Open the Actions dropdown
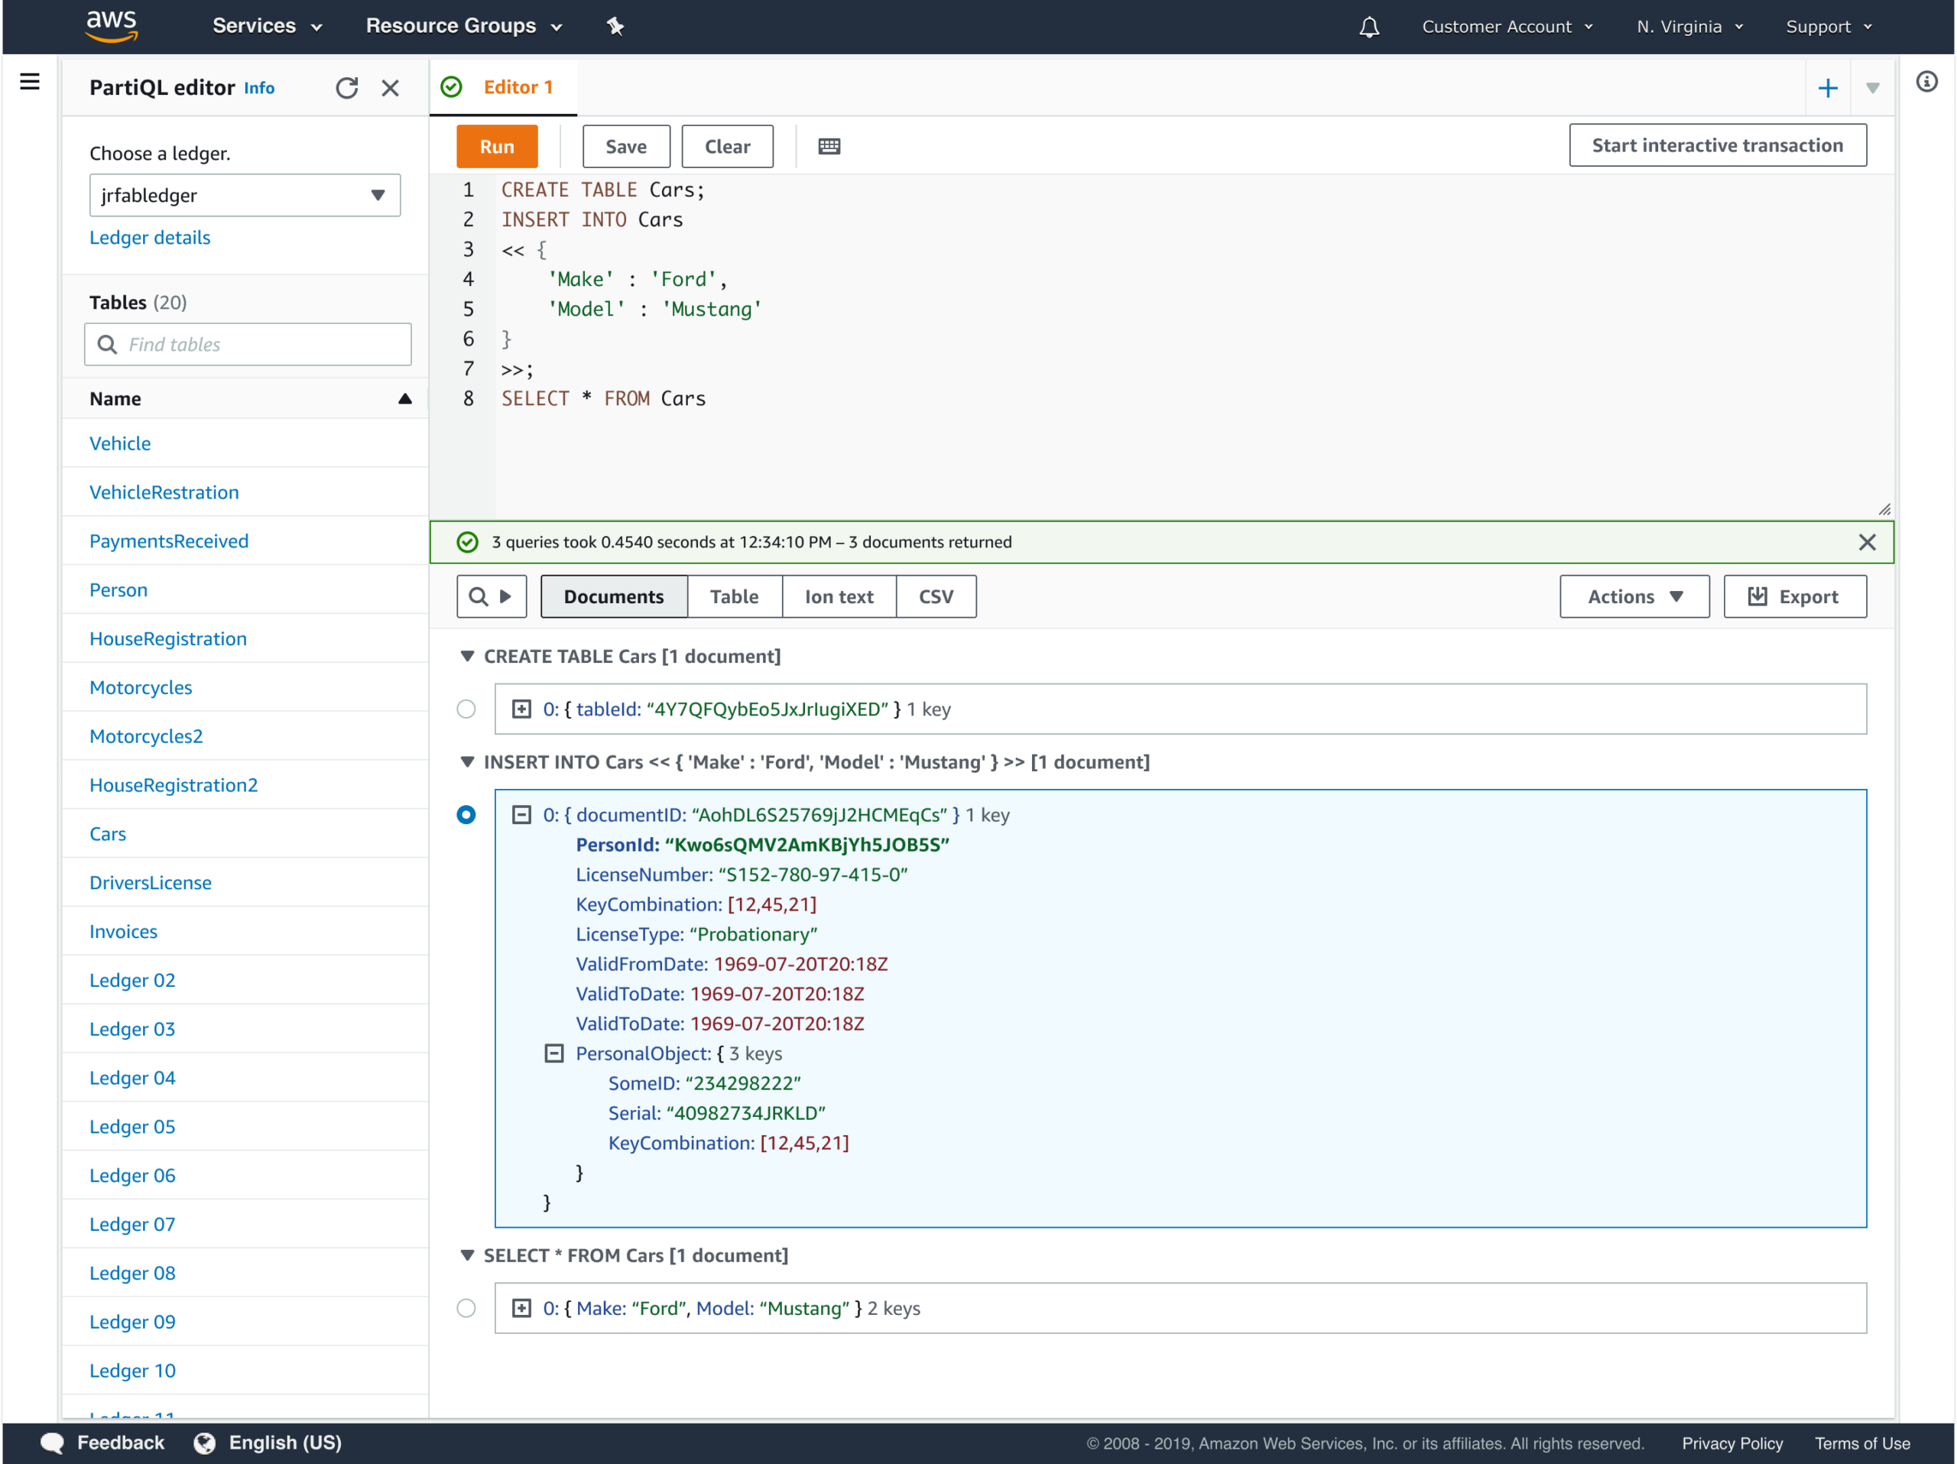The image size is (1957, 1464). (1633, 596)
